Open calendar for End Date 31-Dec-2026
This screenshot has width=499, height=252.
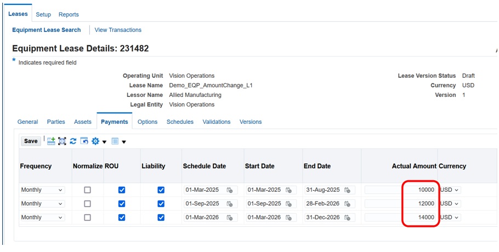(347, 217)
